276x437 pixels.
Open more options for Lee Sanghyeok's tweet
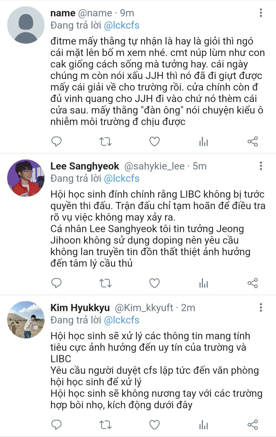click(261, 166)
